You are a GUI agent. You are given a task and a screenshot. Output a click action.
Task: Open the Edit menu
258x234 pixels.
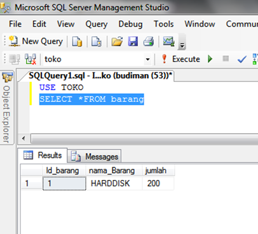pos(39,24)
